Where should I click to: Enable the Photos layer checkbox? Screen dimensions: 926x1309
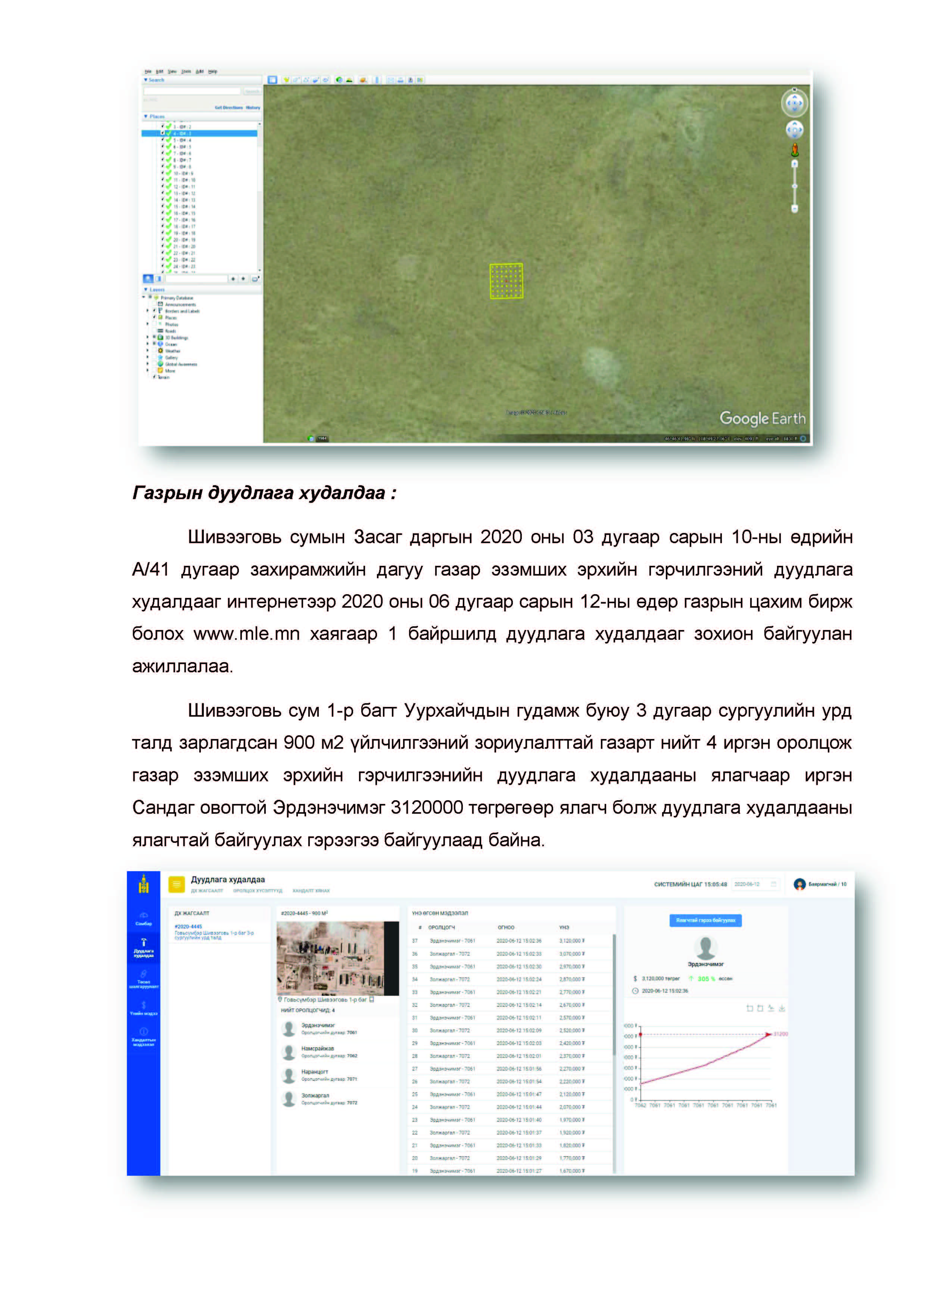pyautogui.click(x=155, y=324)
